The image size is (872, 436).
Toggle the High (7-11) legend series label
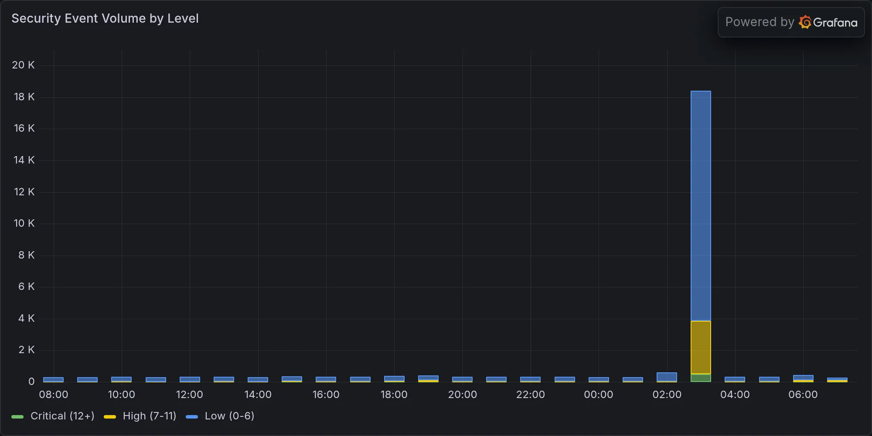coord(150,416)
